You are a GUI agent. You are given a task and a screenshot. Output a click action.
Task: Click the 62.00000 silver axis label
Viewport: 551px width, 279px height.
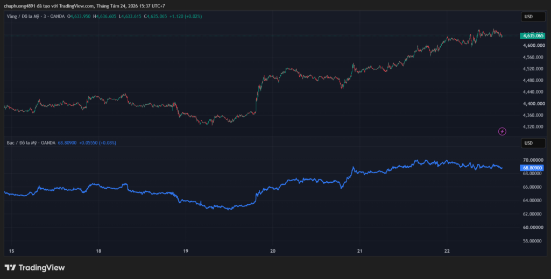click(533, 214)
